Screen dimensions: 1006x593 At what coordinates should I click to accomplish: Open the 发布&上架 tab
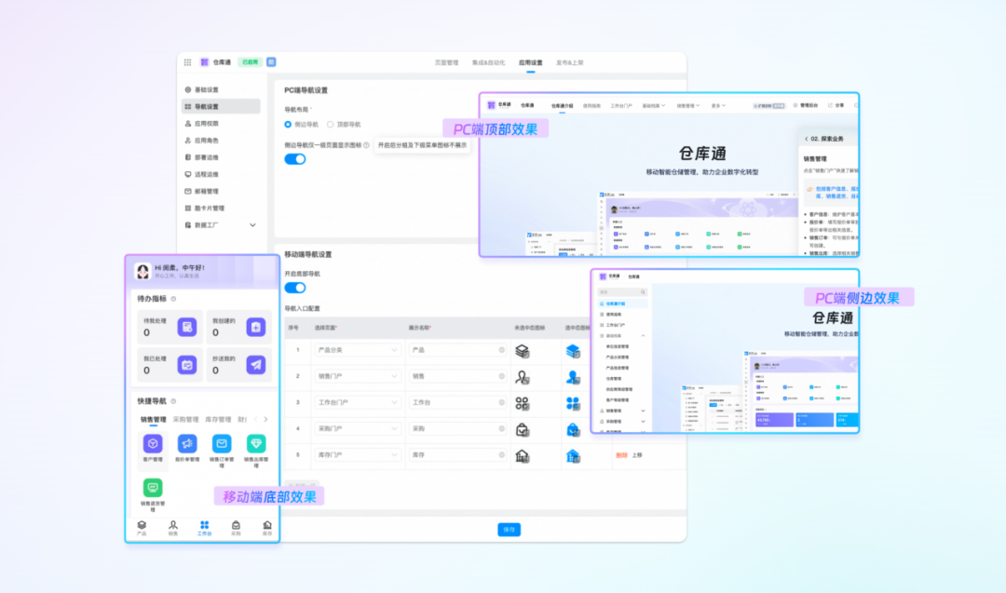570,62
